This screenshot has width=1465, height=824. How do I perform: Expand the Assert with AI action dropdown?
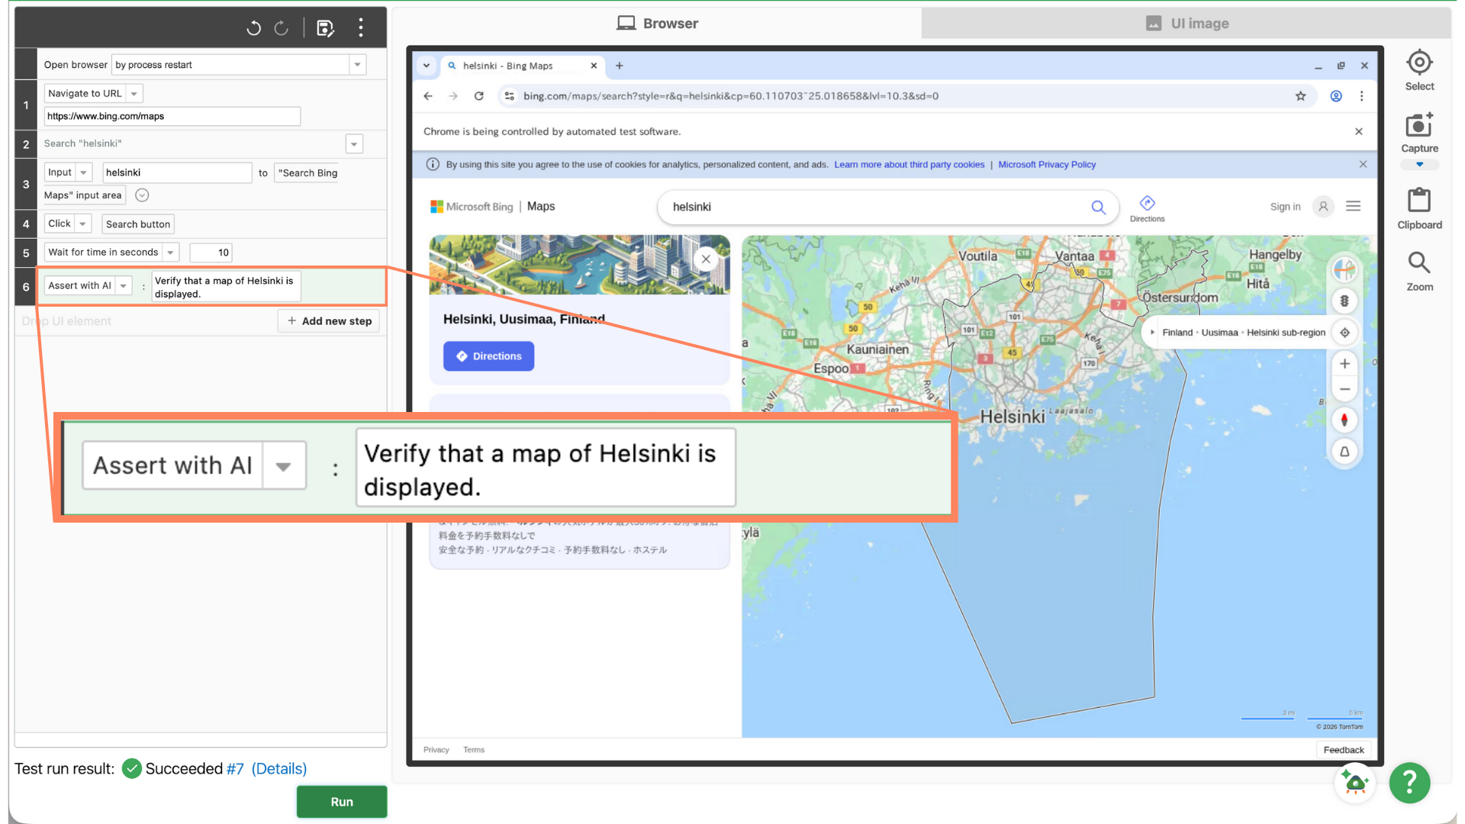coord(124,286)
